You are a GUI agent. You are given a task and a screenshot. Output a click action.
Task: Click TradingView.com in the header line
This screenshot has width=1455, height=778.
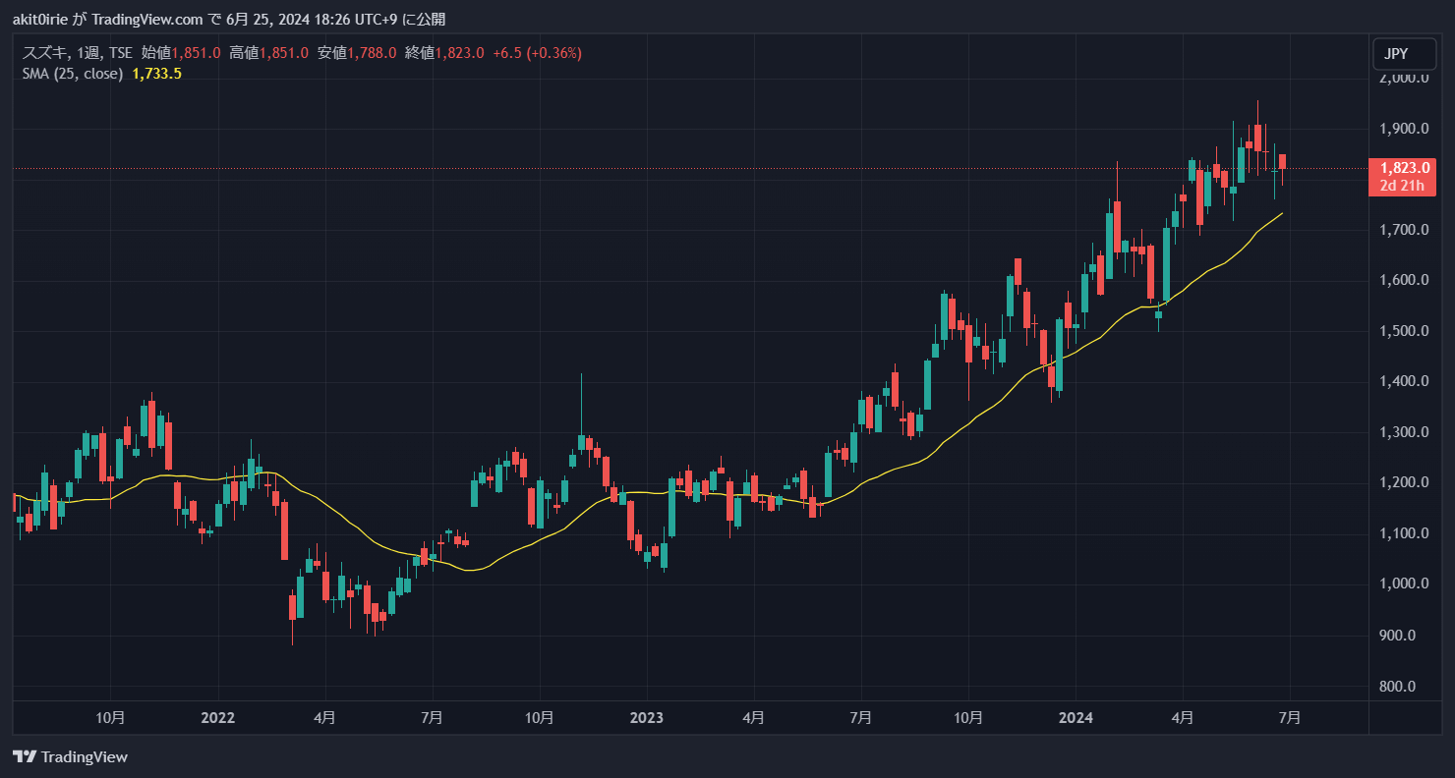pyautogui.click(x=149, y=21)
